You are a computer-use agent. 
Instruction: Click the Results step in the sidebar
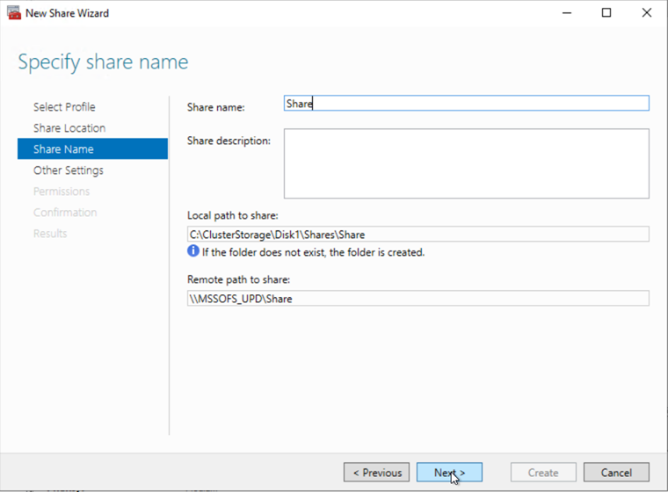(50, 234)
